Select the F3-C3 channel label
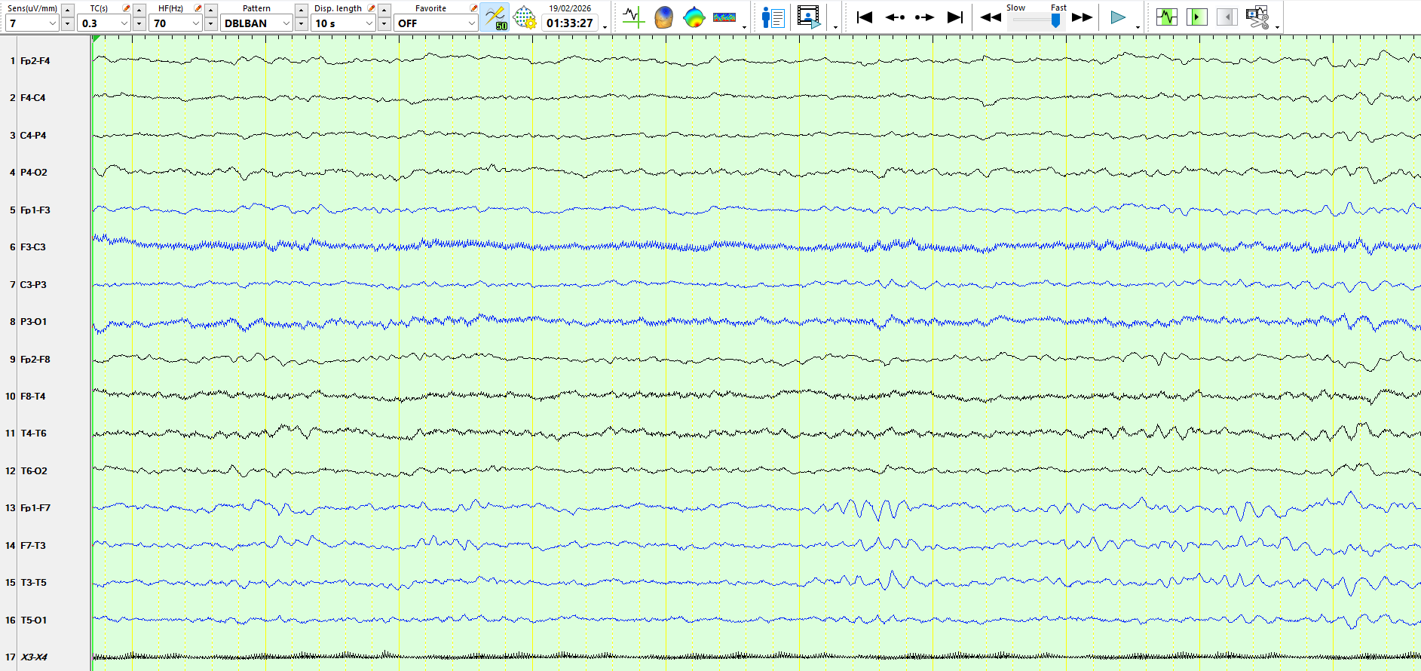 click(33, 247)
